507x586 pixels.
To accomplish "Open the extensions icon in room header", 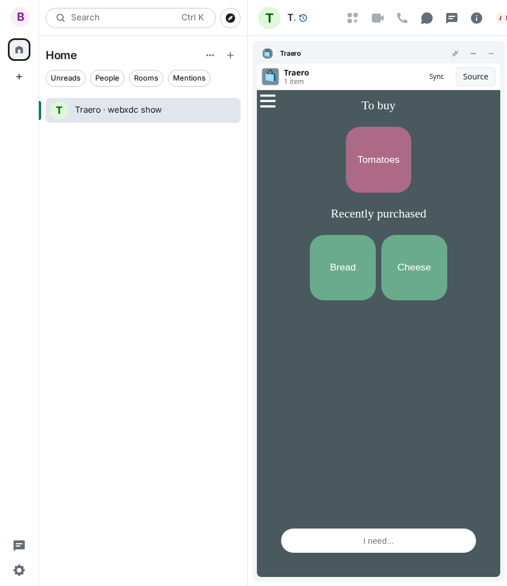I will (352, 18).
